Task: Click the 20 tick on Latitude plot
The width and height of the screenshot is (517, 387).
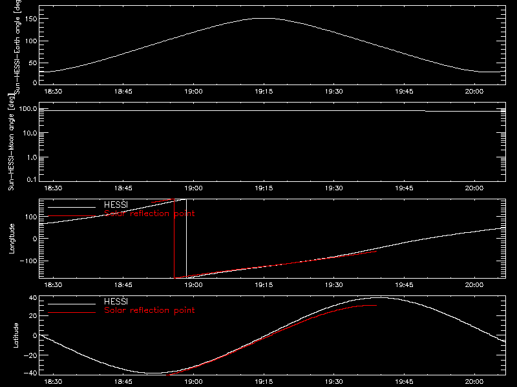Action: [34, 315]
